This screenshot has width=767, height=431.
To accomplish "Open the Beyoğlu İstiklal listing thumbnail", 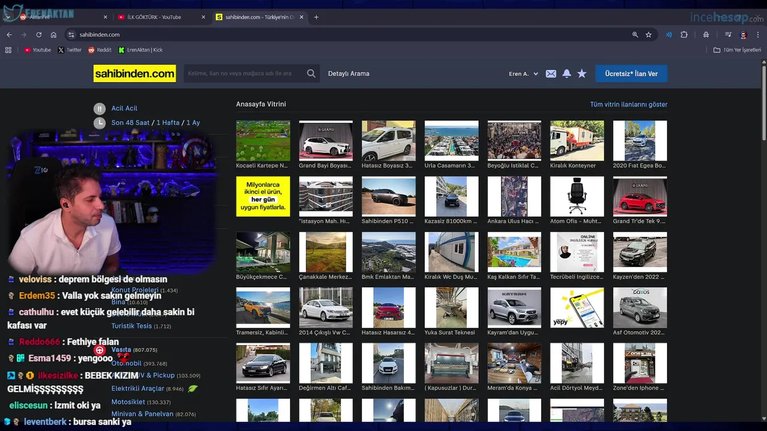I will coord(514,141).
